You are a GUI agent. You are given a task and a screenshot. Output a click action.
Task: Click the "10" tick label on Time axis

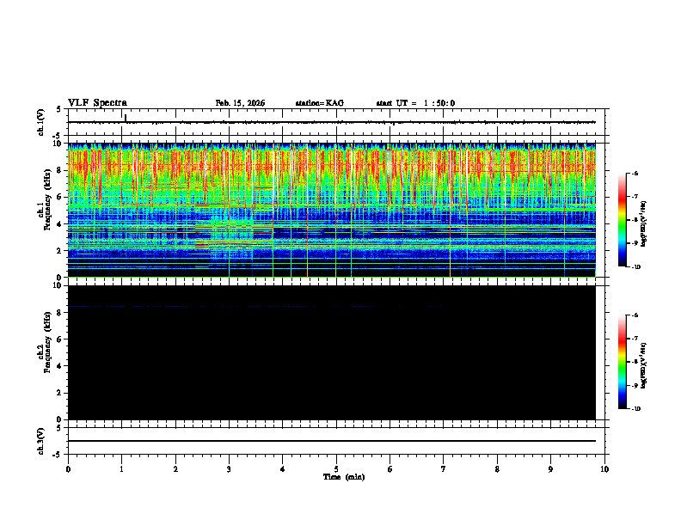[604, 469]
